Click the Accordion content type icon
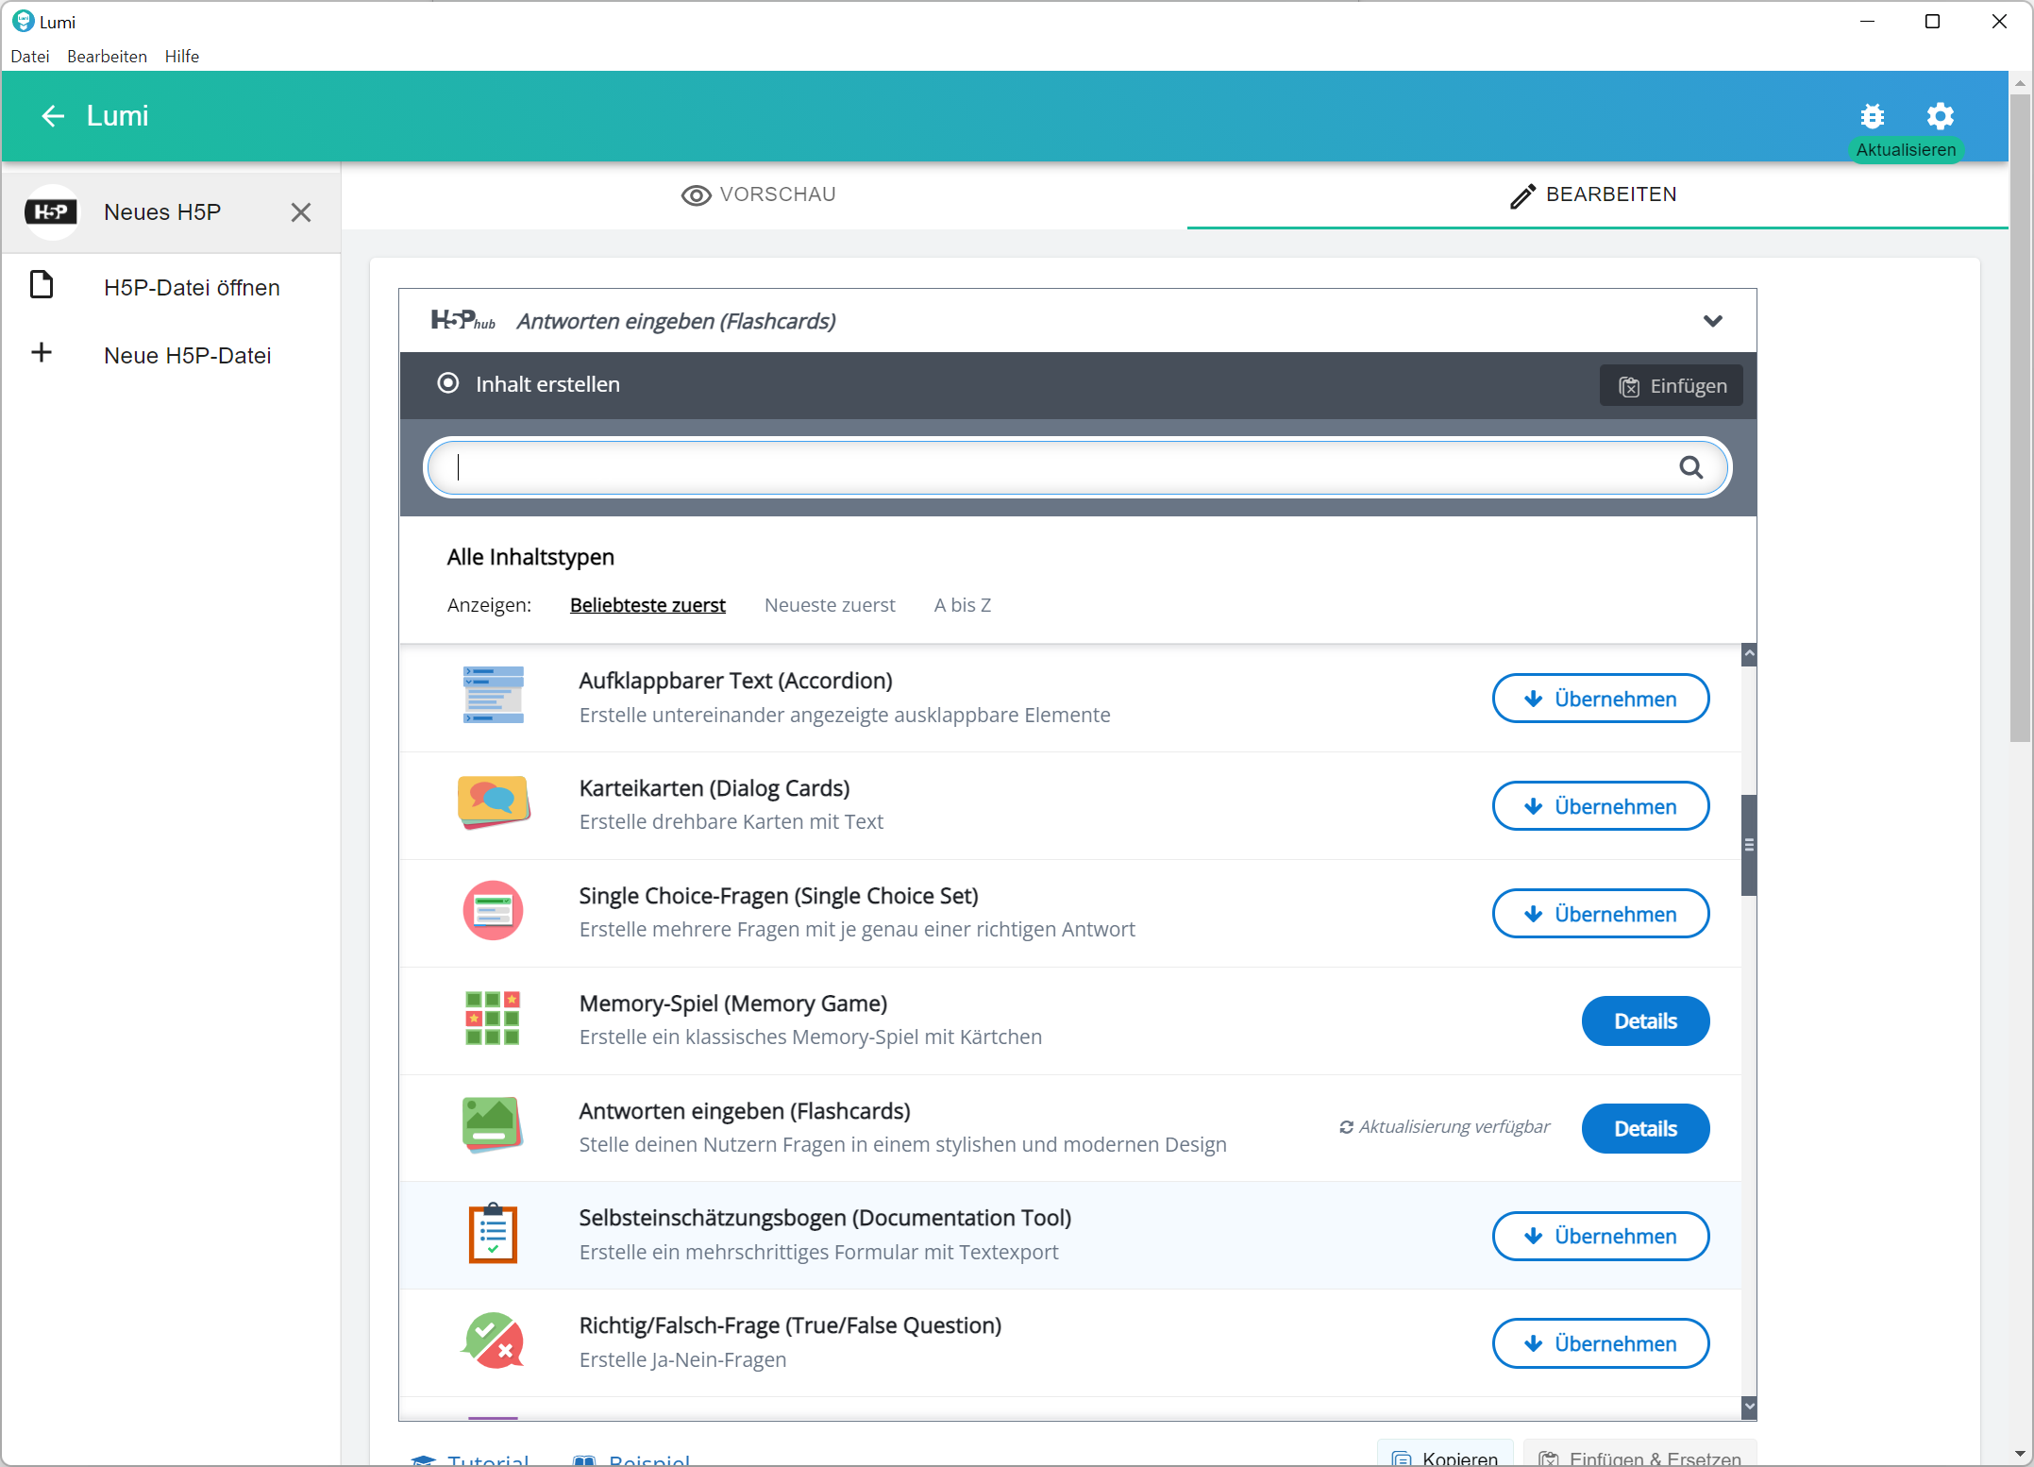The width and height of the screenshot is (2034, 1467). click(493, 696)
